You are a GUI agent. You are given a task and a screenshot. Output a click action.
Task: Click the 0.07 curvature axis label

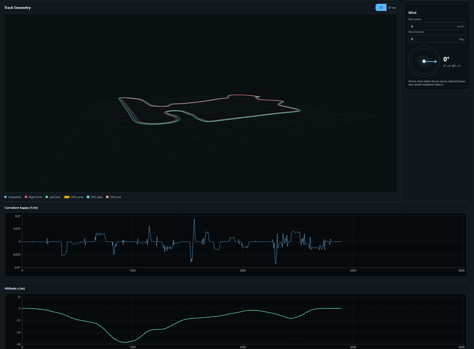[18, 216]
